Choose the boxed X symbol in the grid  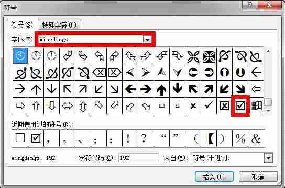224,105
